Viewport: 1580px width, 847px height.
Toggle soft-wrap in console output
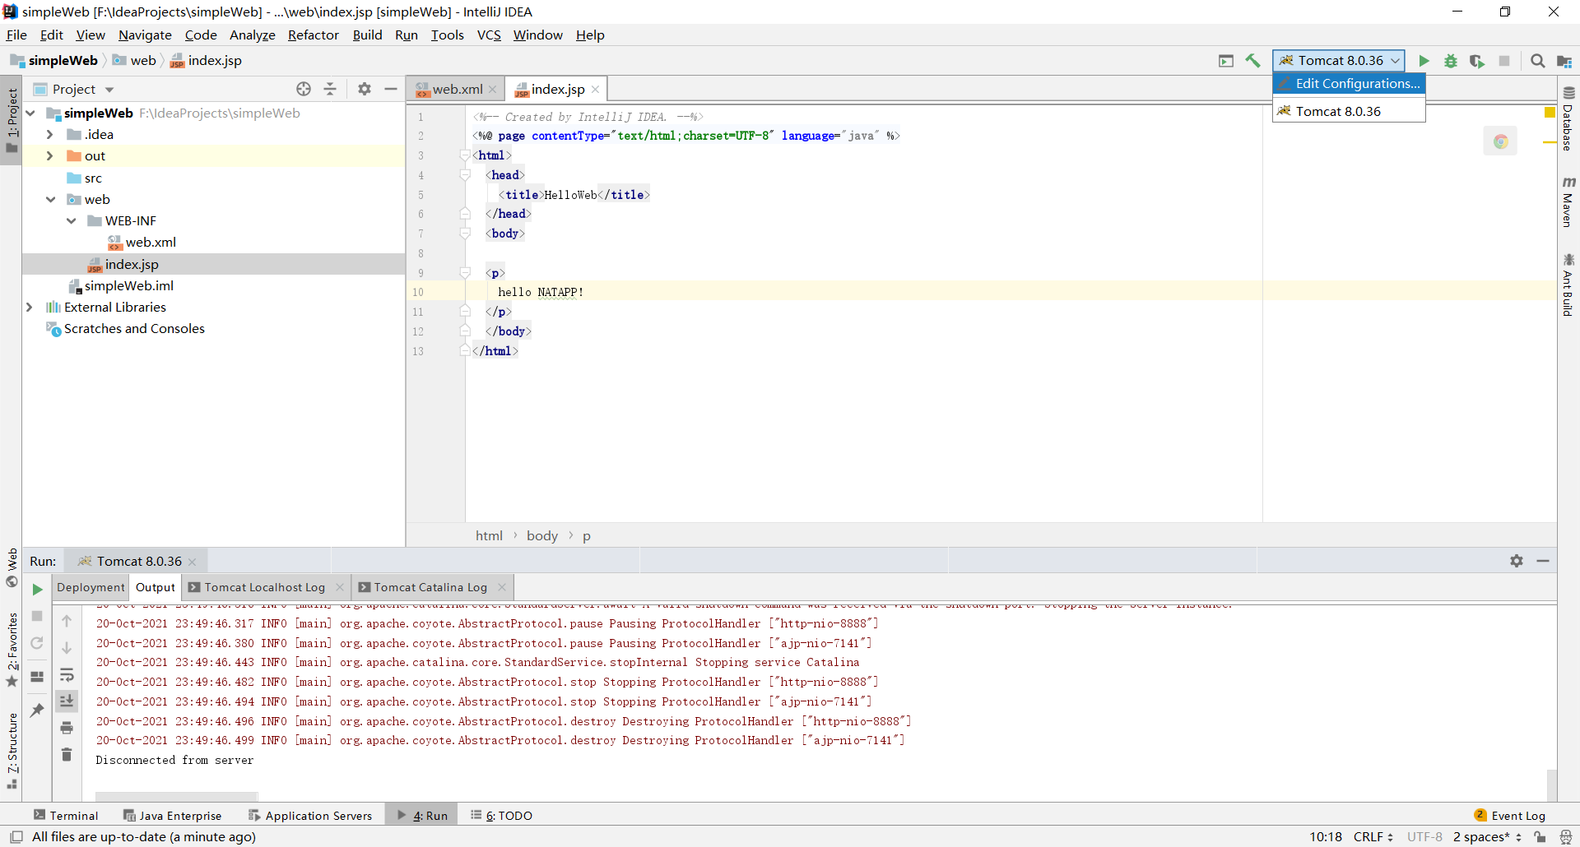tap(67, 675)
